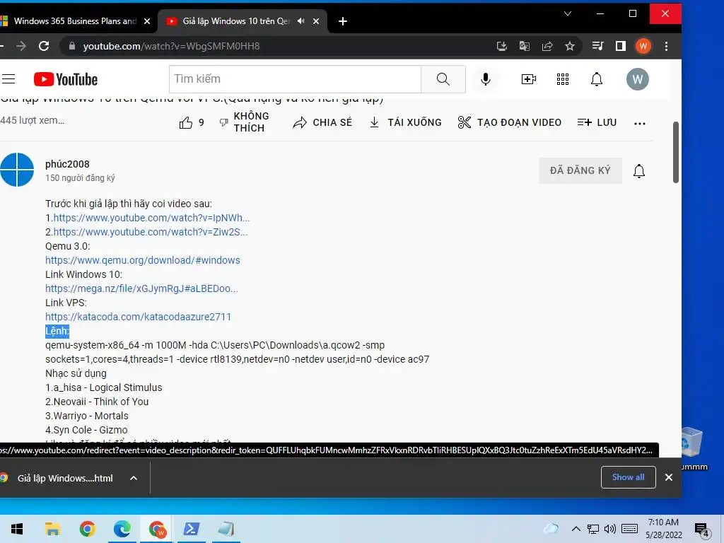Open phúc2008 channel avatar
724x543 pixels.
17,170
